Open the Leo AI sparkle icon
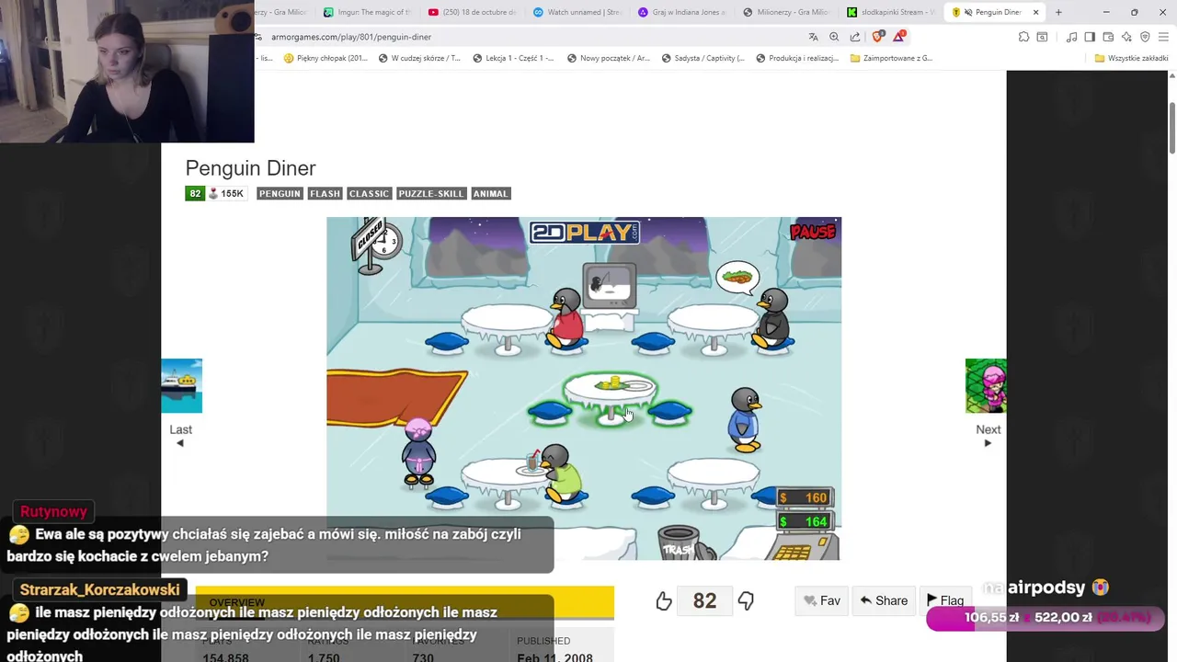The width and height of the screenshot is (1177, 662). click(1126, 37)
